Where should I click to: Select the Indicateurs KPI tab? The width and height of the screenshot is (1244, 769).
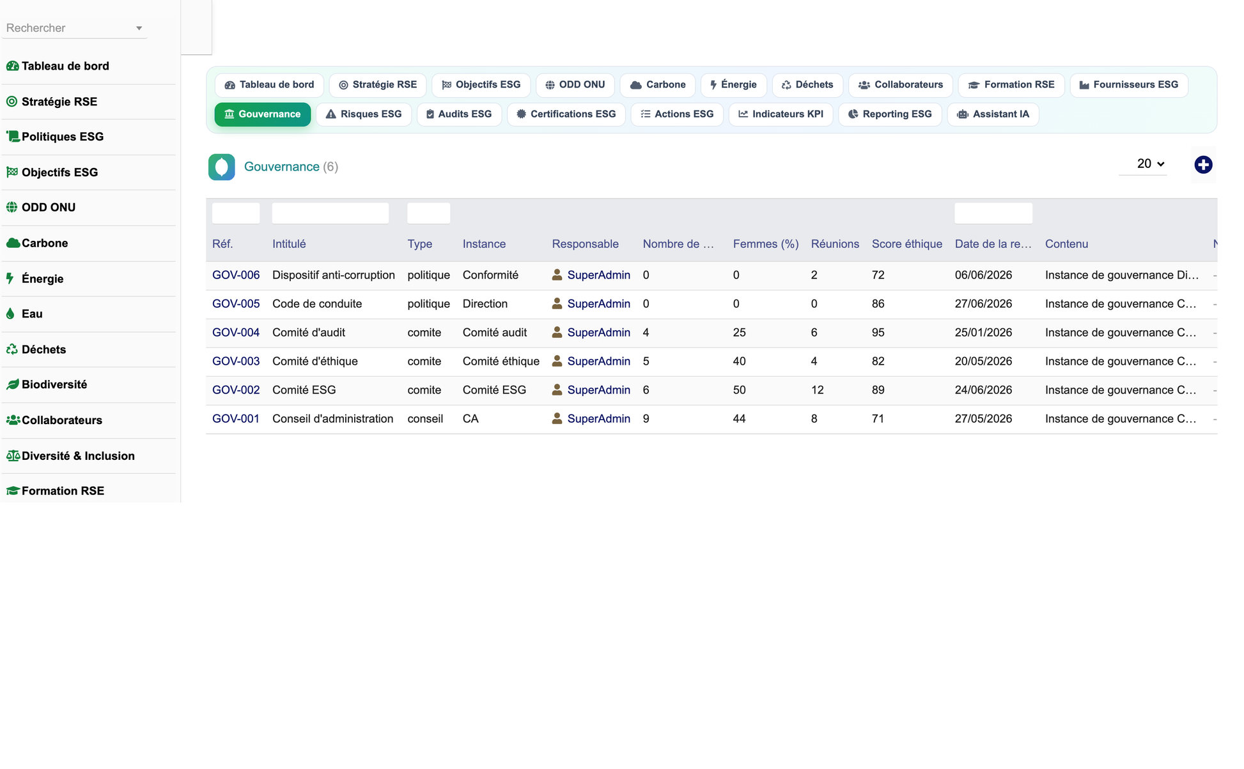(x=781, y=114)
